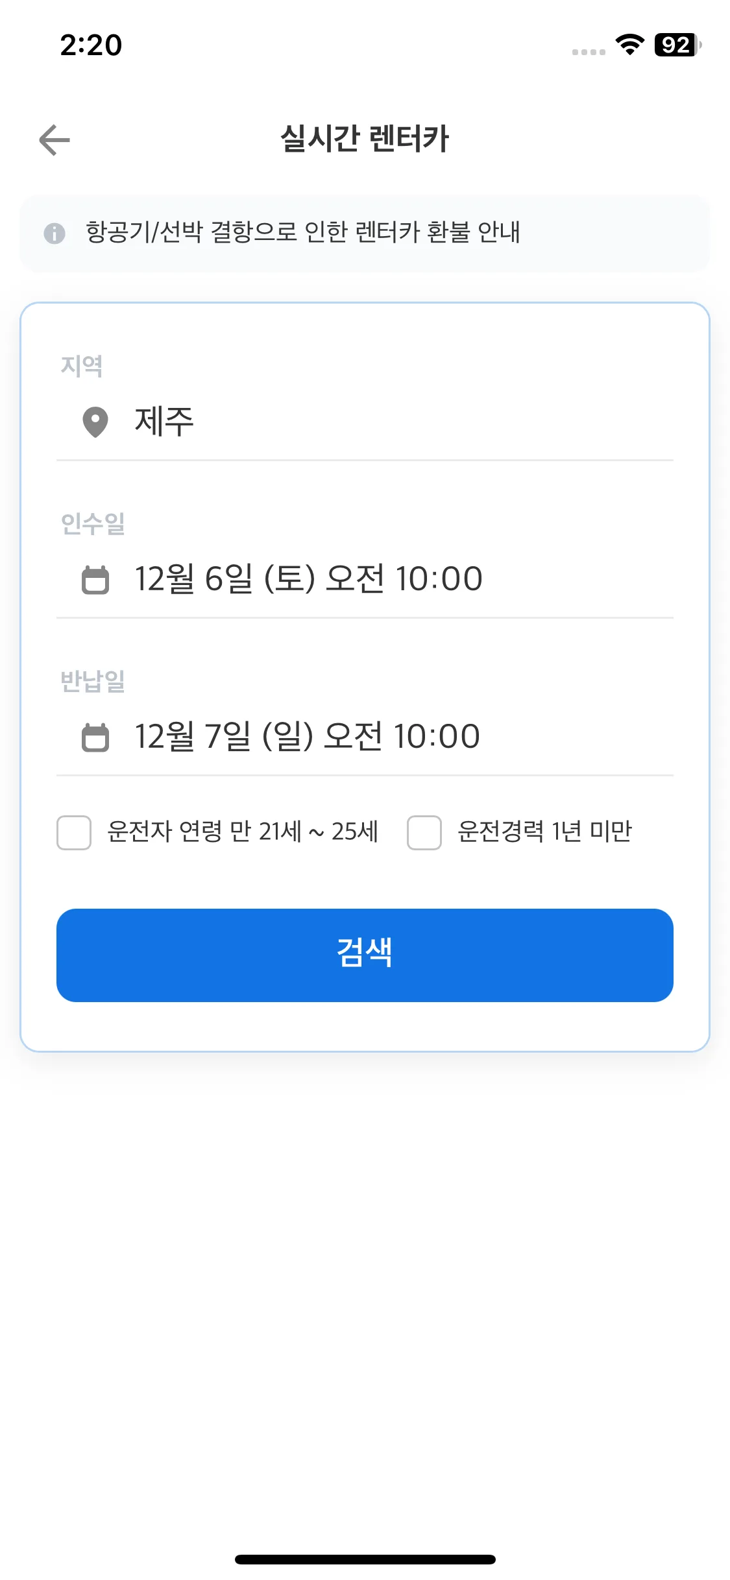Tap the 실시간 렌터카 page title
This screenshot has width=730, height=1580.
click(365, 139)
